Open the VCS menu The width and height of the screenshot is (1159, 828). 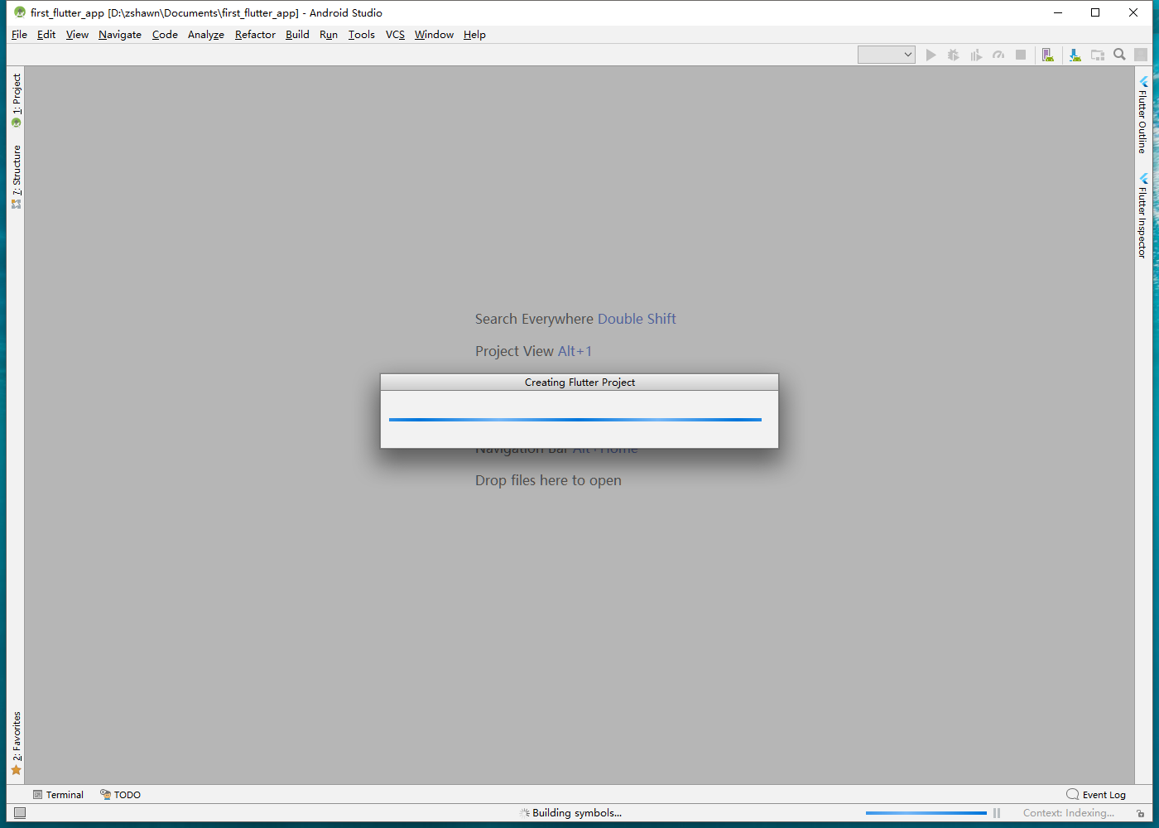(x=395, y=35)
